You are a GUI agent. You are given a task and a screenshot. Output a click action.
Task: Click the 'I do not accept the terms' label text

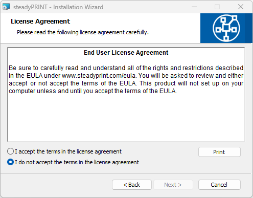tap(77, 162)
